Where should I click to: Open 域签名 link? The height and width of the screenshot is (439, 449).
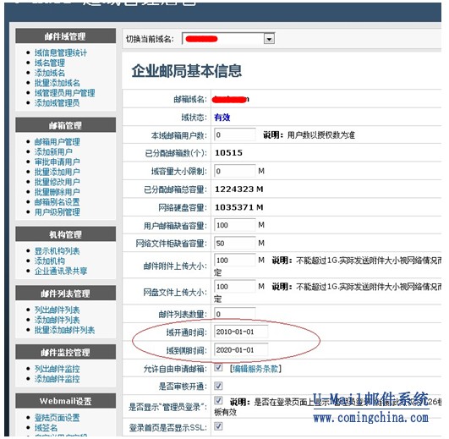pos(46,427)
